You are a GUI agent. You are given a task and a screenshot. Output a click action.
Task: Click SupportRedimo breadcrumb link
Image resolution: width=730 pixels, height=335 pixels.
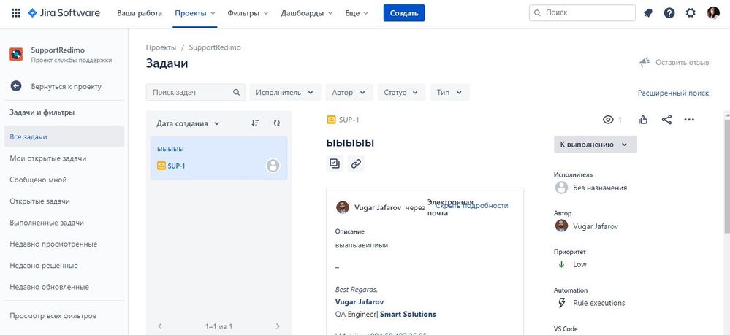215,47
